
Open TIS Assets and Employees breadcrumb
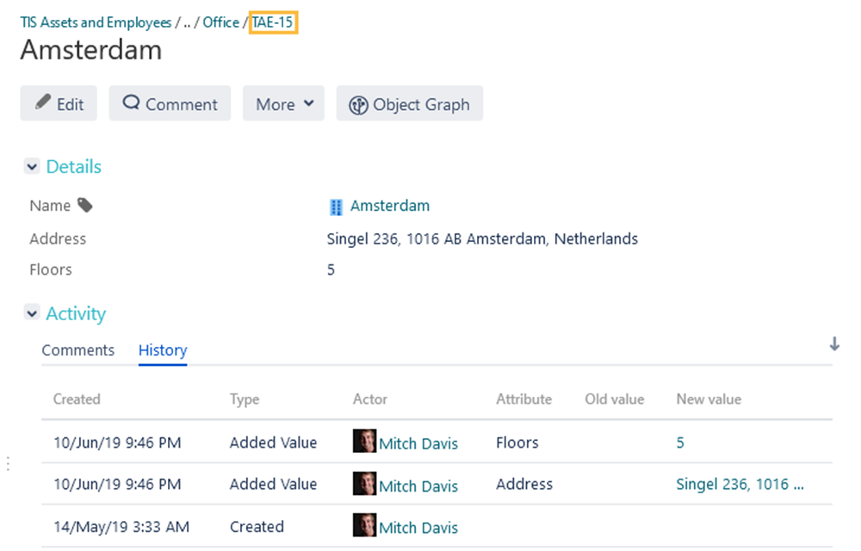(96, 22)
